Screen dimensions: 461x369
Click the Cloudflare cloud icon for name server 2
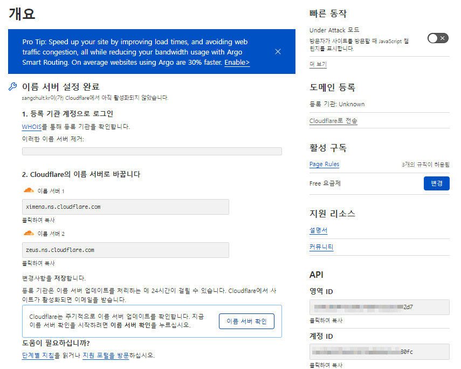pyautogui.click(x=29, y=234)
